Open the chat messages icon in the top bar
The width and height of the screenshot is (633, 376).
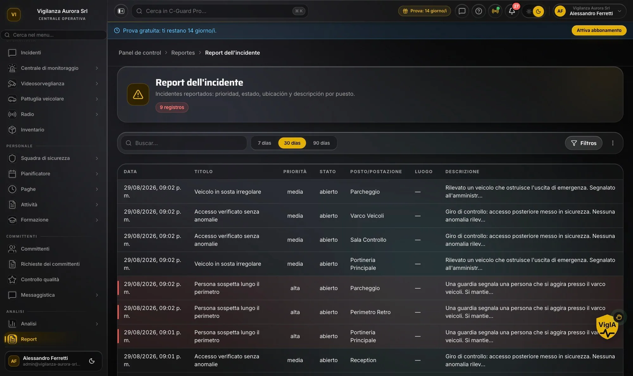coord(462,11)
